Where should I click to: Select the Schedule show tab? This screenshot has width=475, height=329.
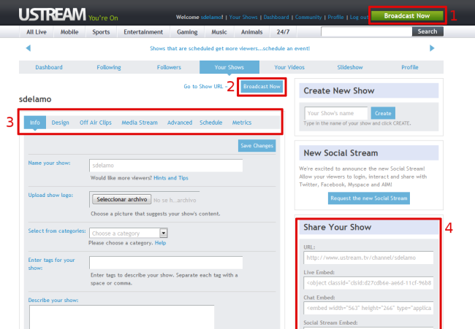[211, 123]
